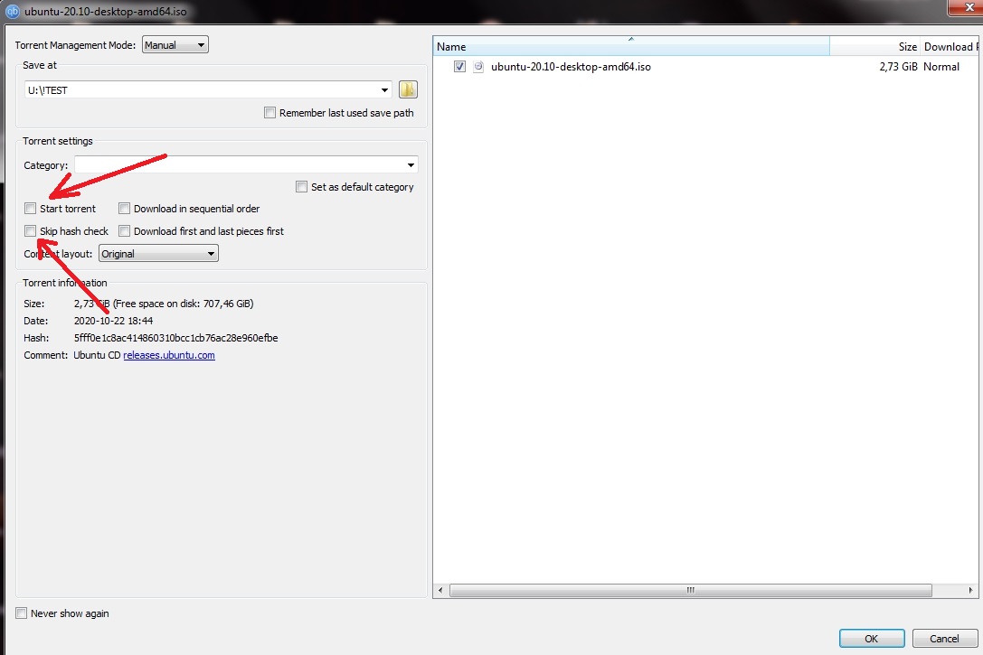Open the releases.ubuntu.com link
This screenshot has height=655, width=983.
click(x=169, y=355)
